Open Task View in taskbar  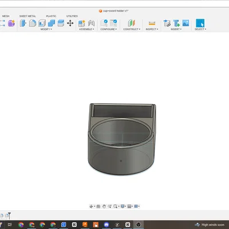(x=10, y=224)
